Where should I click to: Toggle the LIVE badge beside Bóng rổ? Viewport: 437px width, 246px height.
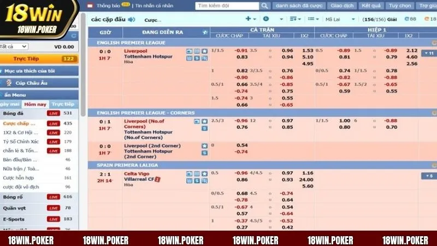[53, 197]
